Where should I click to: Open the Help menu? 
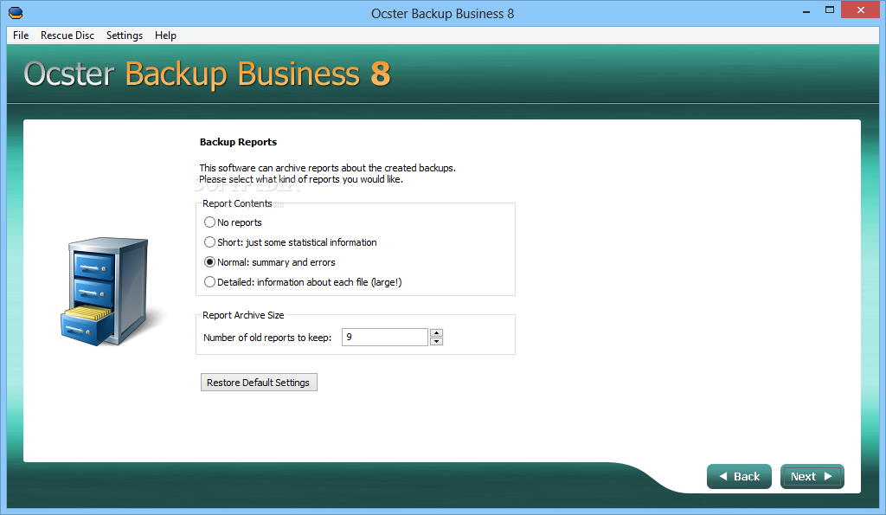pyautogui.click(x=165, y=35)
